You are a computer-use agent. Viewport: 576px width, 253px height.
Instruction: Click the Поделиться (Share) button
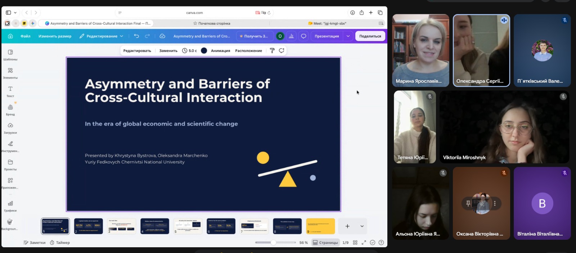370,36
